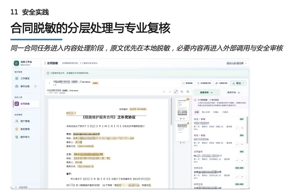Switch to the 脱敏清单 tab
This screenshot has width=290, height=194.
[207, 92]
